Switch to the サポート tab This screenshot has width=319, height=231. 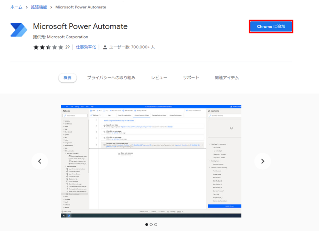pyautogui.click(x=191, y=78)
